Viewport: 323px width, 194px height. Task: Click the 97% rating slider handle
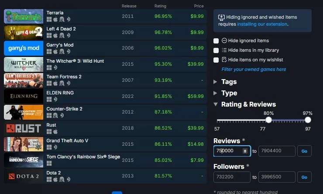click(x=308, y=120)
